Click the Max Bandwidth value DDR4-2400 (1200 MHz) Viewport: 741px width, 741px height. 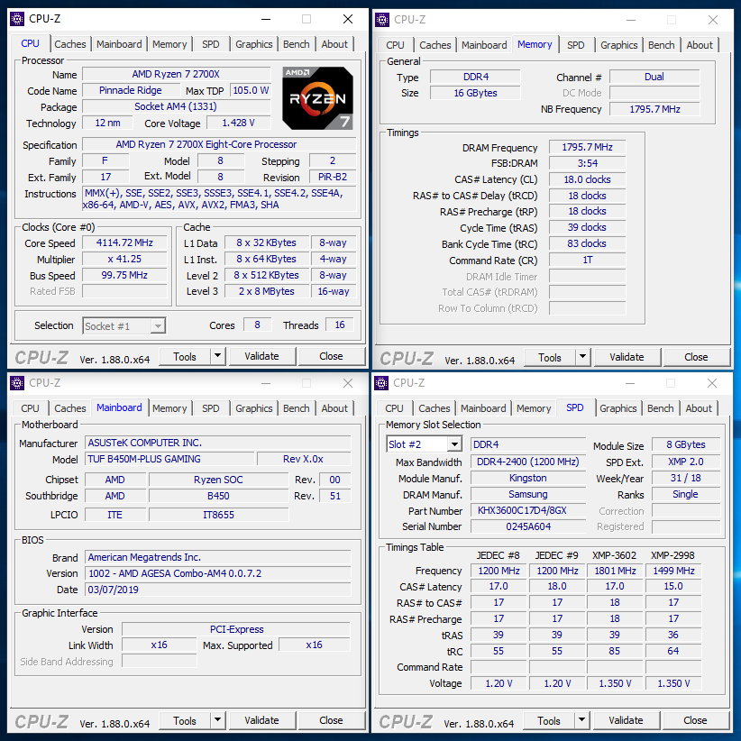(x=528, y=462)
